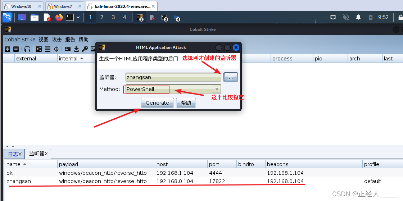The width and height of the screenshot is (403, 201).
Task: Switch to workspace 3
Action: tap(113, 17)
